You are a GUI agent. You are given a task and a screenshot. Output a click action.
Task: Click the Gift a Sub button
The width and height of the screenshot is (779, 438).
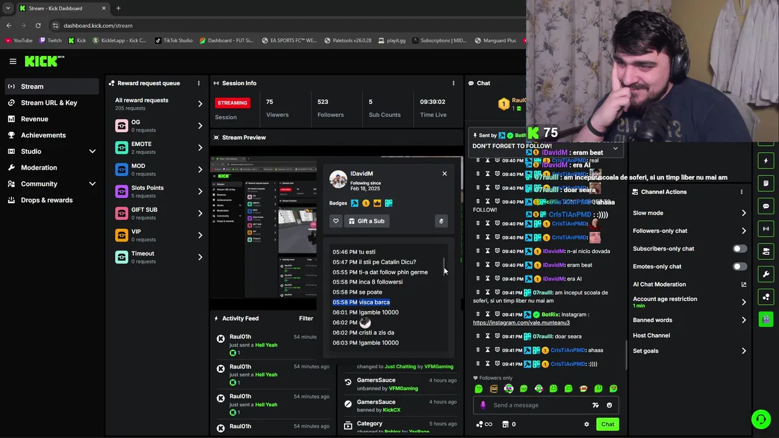(367, 221)
